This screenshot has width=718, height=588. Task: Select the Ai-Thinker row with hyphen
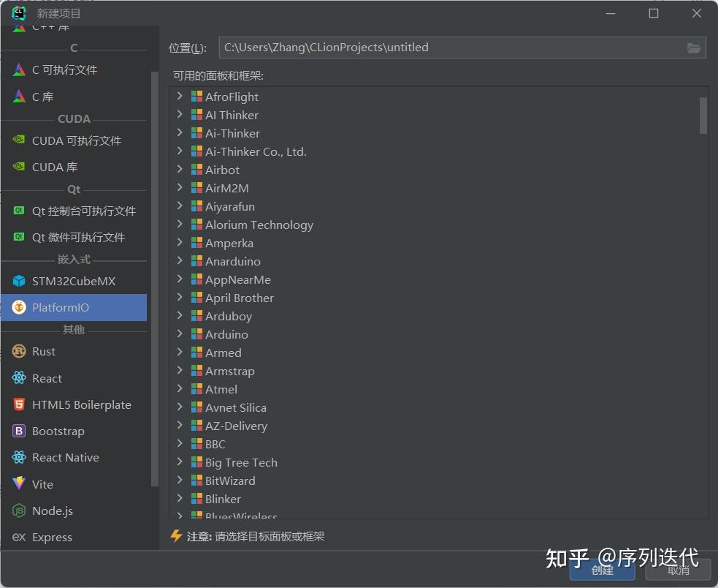pos(438,133)
